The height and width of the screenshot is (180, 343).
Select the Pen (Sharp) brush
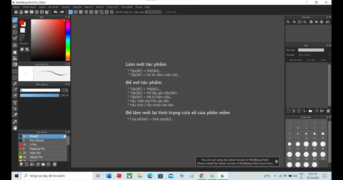[x=43, y=140]
